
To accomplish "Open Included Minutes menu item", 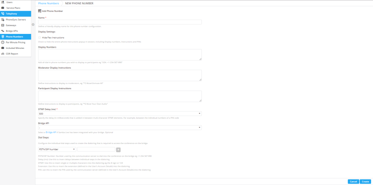I will [x=15, y=48].
